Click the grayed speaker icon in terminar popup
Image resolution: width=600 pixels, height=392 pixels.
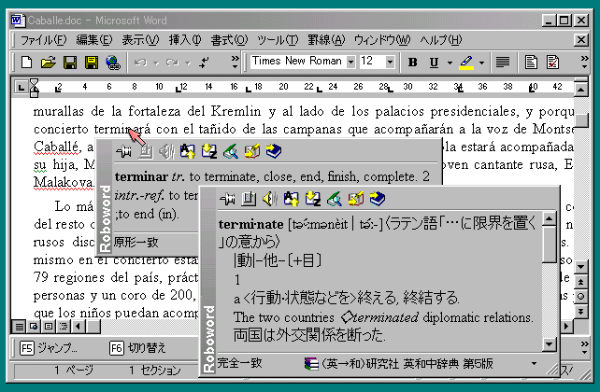[x=166, y=151]
